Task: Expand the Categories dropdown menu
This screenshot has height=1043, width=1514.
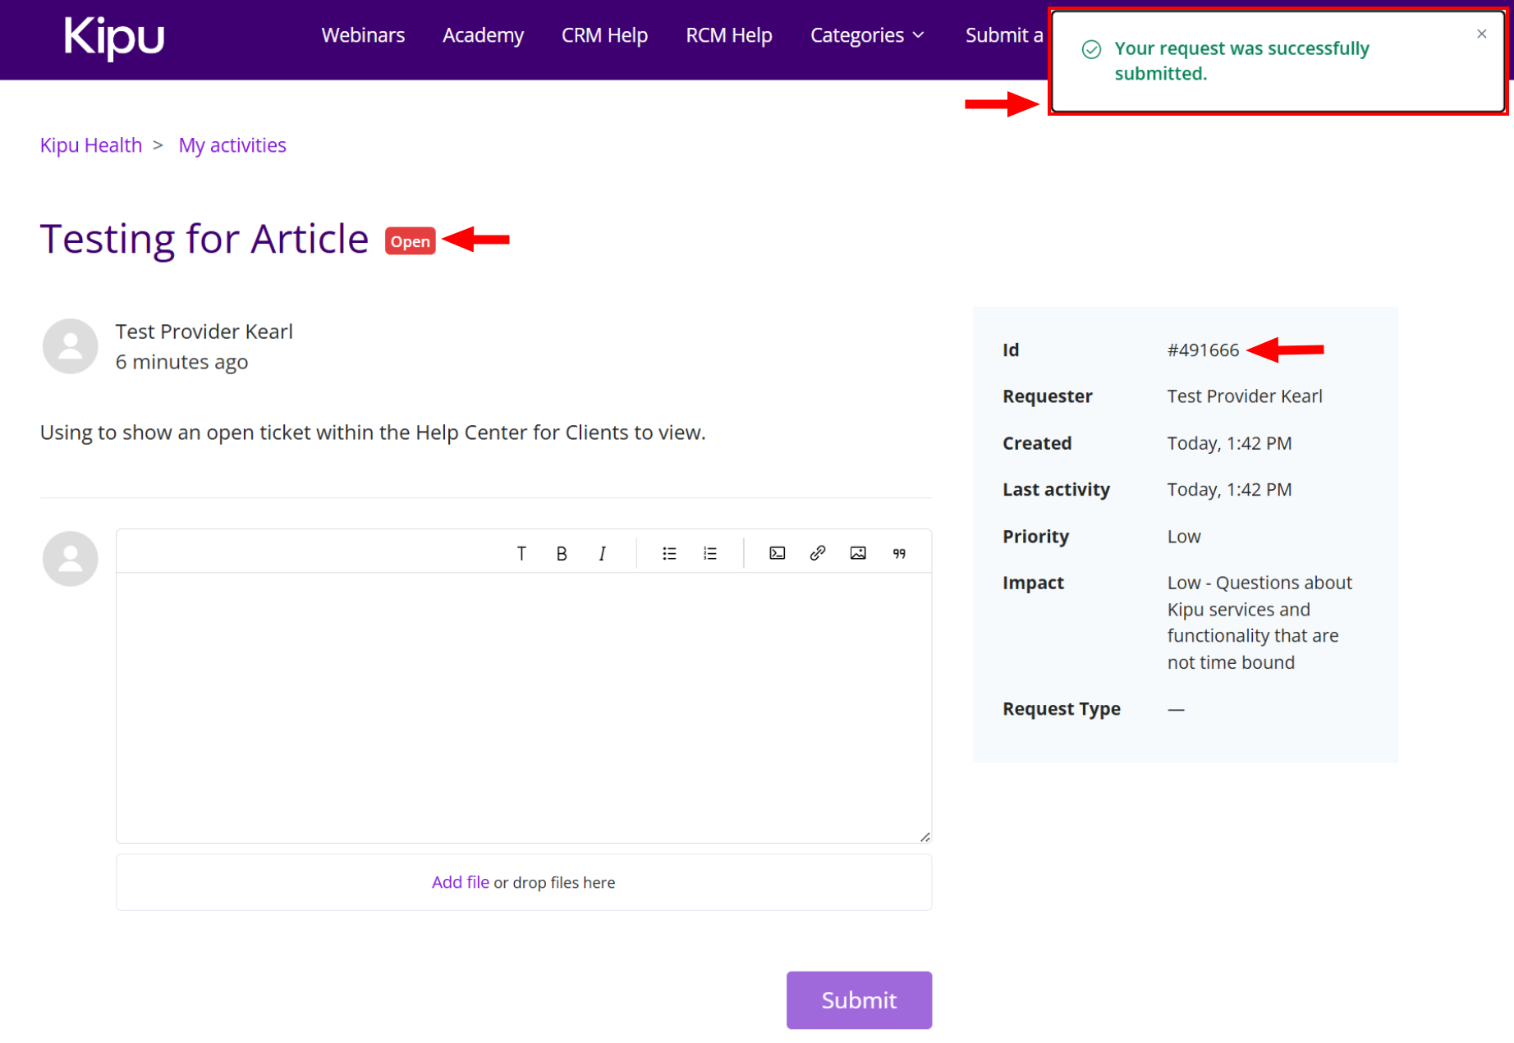Action: (867, 35)
